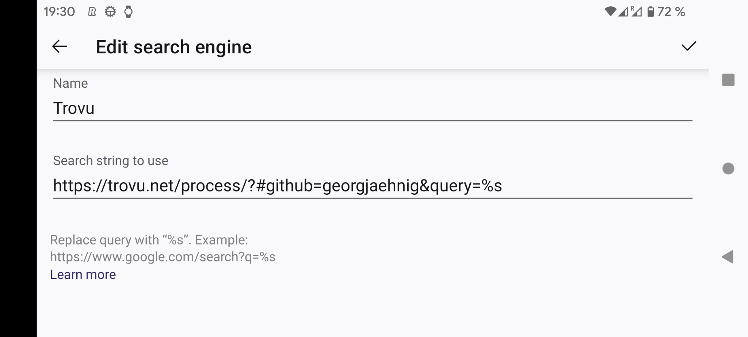Viewport: 748px width, 337px height.
Task: Click the Name field label
Action: point(70,83)
